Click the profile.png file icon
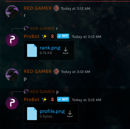130x129 pixels. pos(32,113)
